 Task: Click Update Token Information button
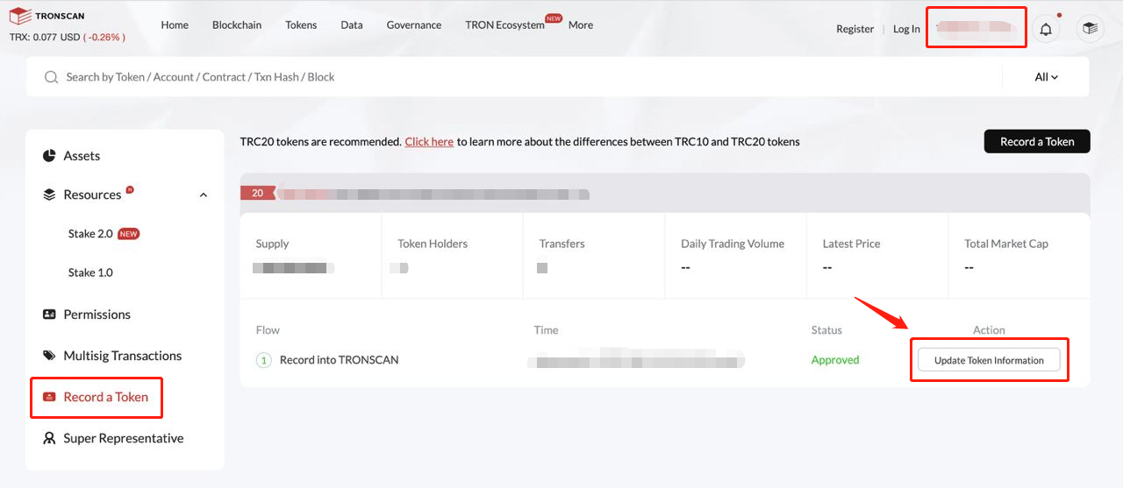pos(989,360)
